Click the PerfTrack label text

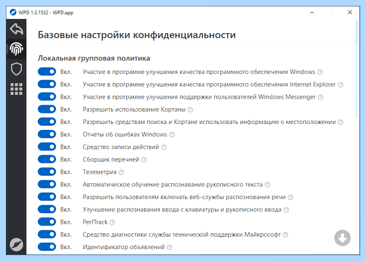(95, 222)
